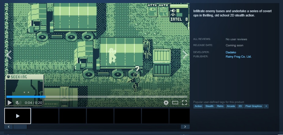Browse the Pixel Graphics tag
The height and width of the screenshot is (135, 283).
pos(253,106)
